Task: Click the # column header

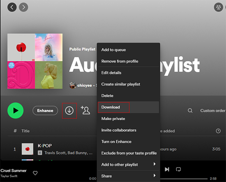Action: (15, 131)
